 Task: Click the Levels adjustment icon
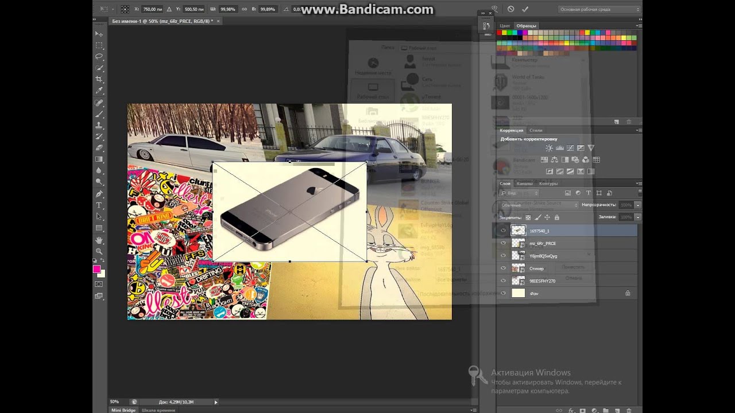pos(559,148)
